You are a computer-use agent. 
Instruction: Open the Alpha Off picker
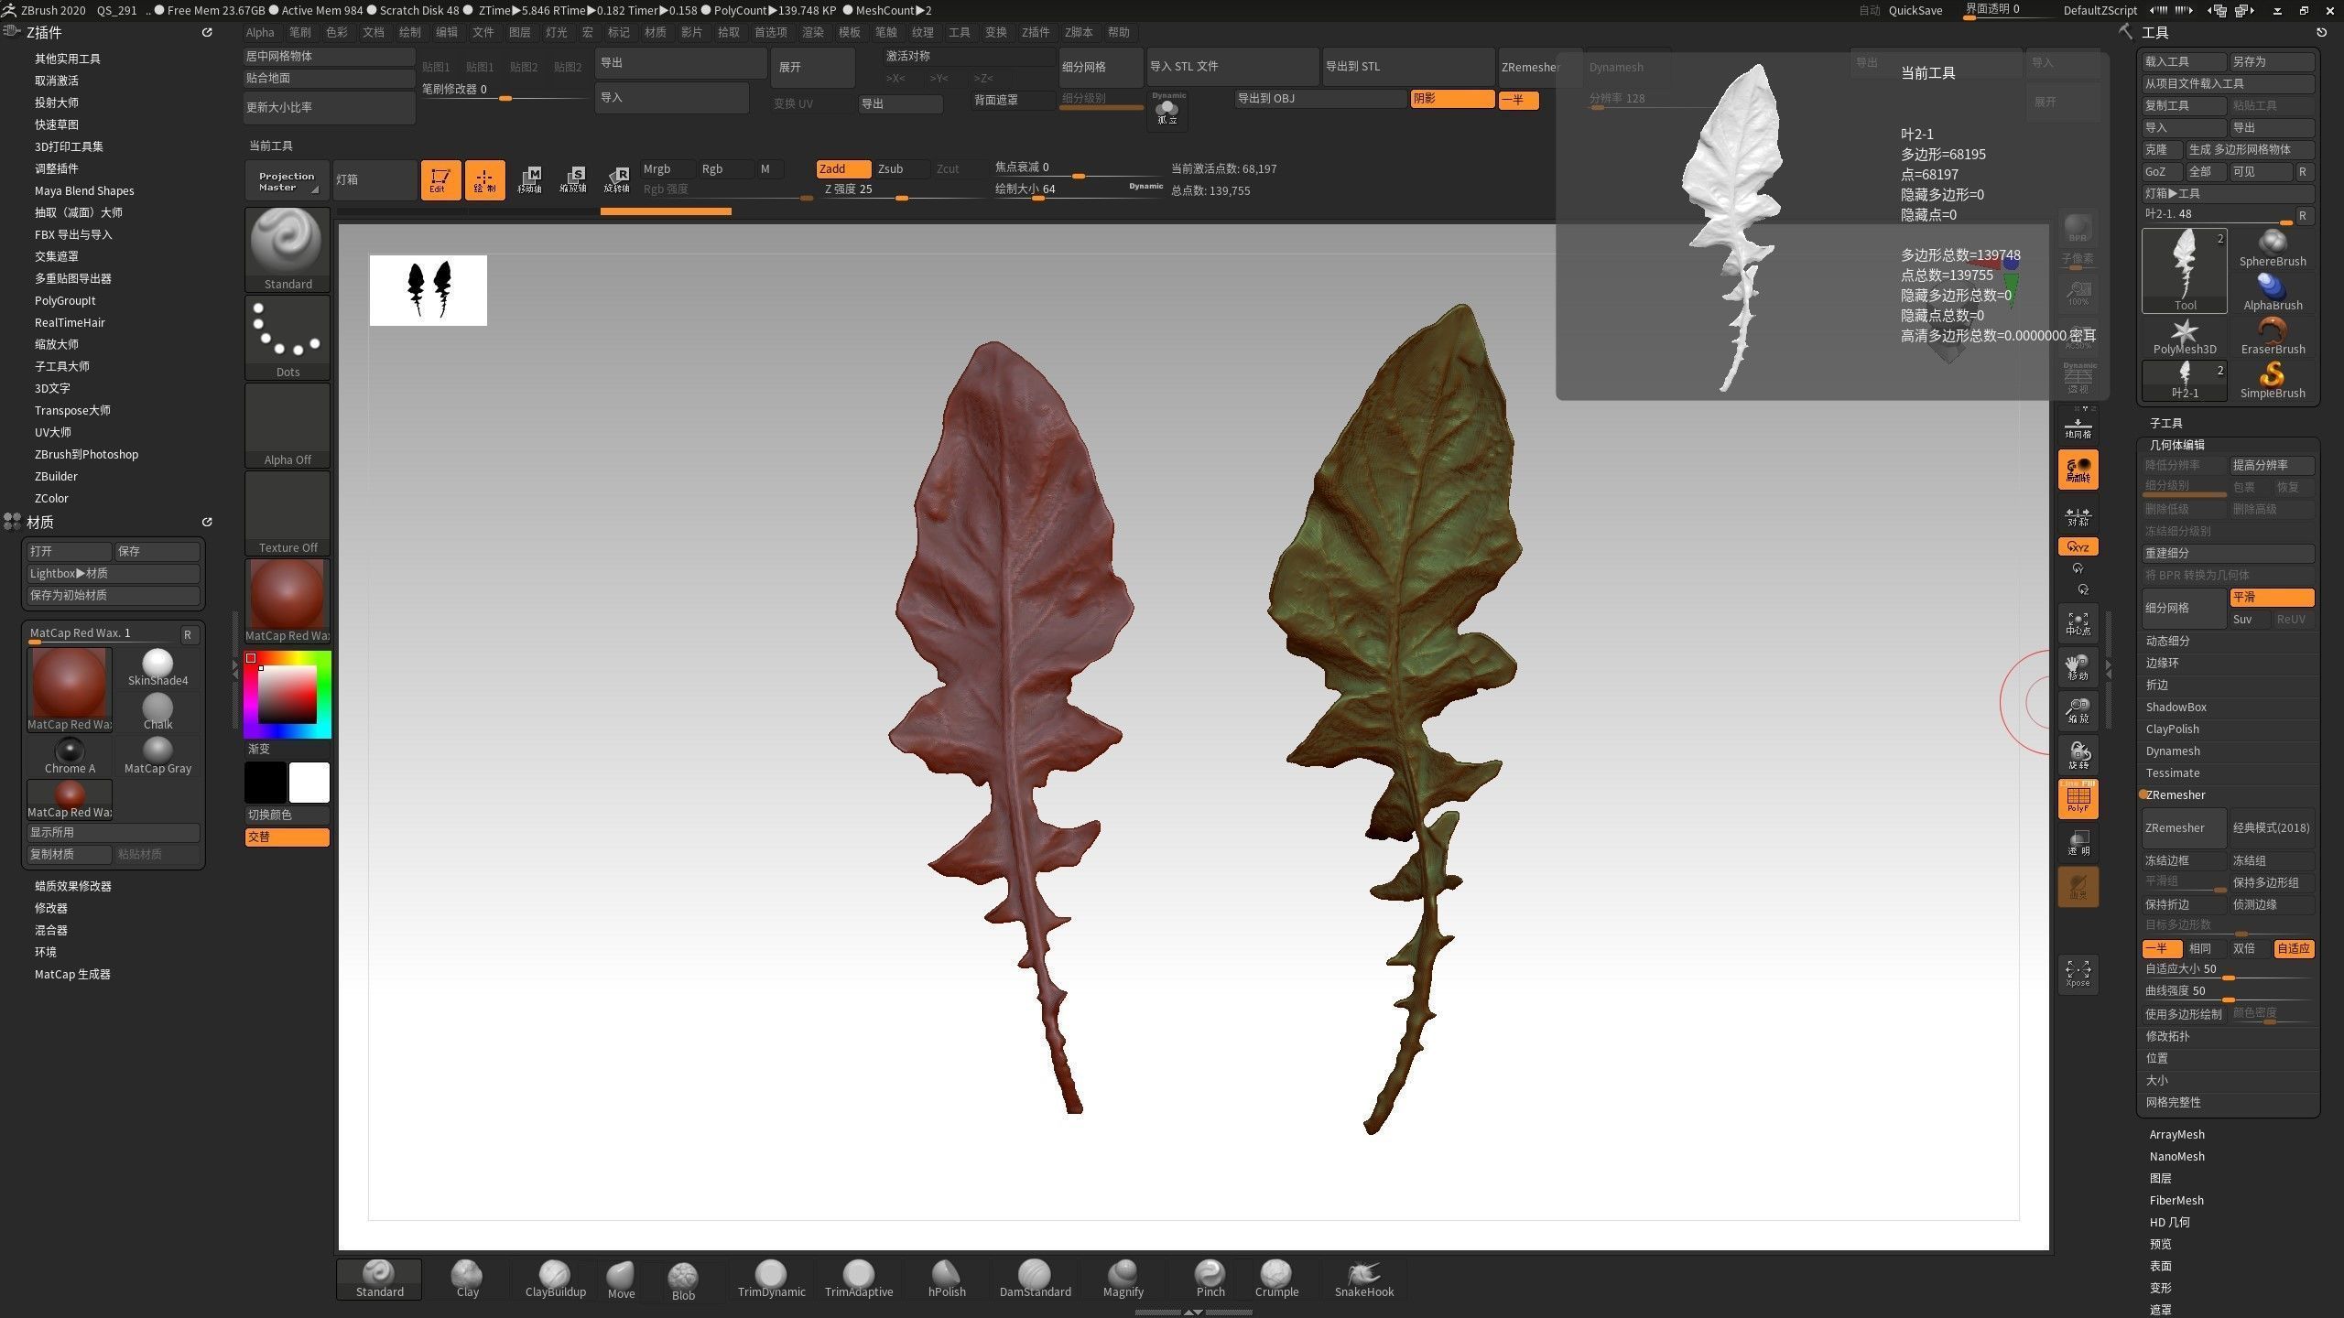[288, 425]
